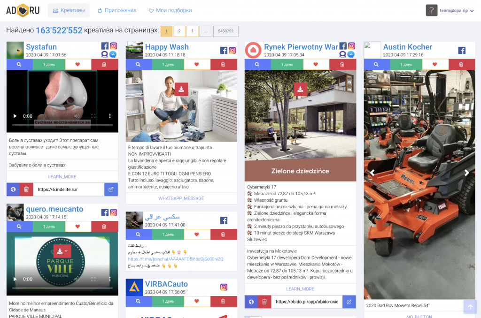Download the Rynek Pierwotny image
This screenshot has width=481, height=318.
click(x=300, y=89)
